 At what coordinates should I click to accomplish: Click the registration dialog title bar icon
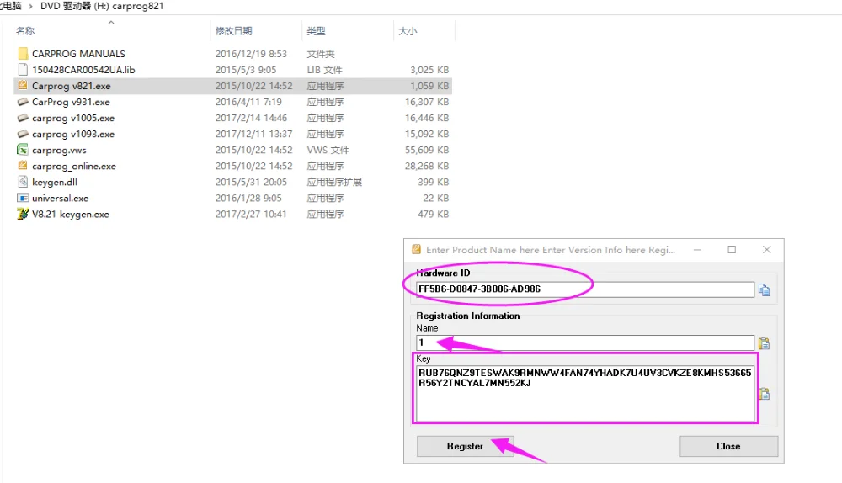[416, 250]
